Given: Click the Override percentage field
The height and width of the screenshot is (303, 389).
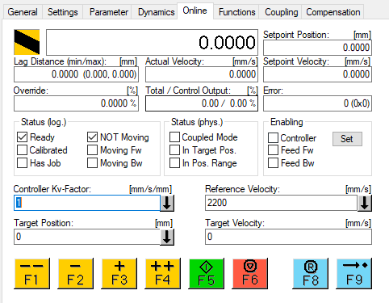Looking at the screenshot, I should click(76, 103).
